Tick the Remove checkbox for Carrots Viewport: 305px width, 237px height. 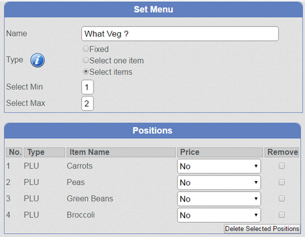[x=282, y=166]
